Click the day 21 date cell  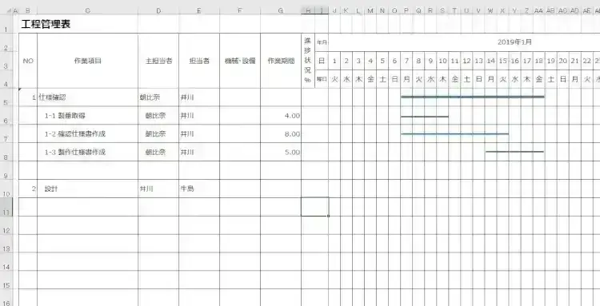click(x=574, y=61)
